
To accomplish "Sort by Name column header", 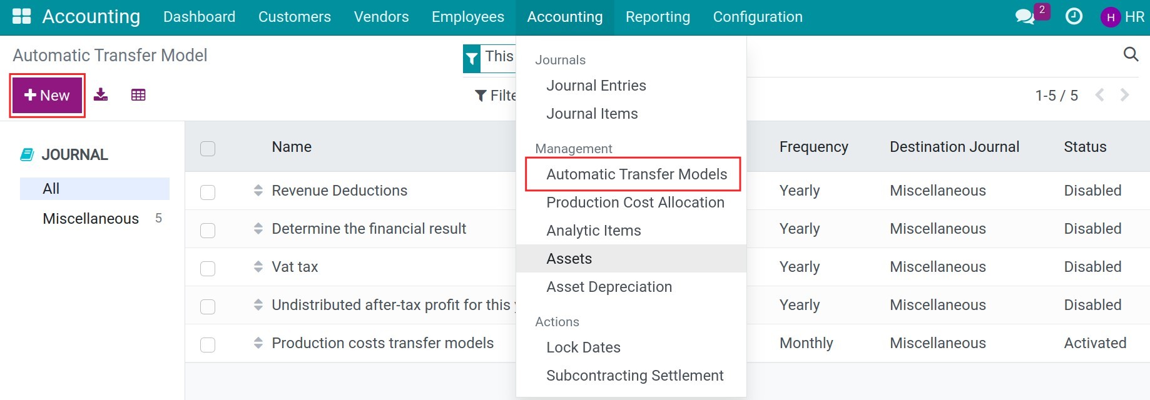I will tap(292, 147).
